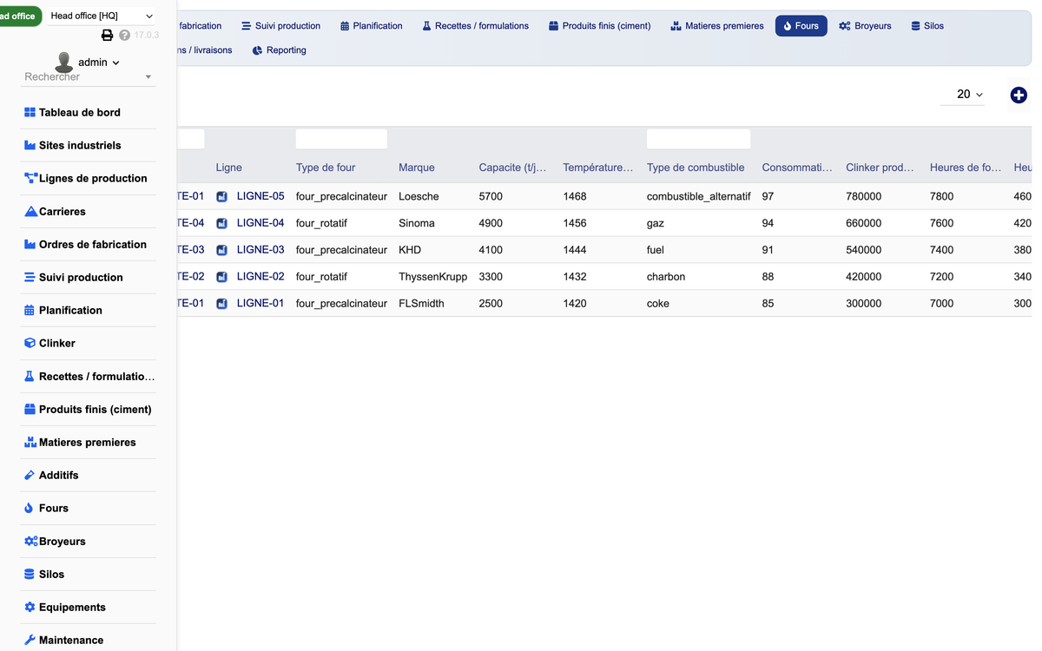1042x651 pixels.
Task: Click the Head office green badge
Action: tap(19, 16)
